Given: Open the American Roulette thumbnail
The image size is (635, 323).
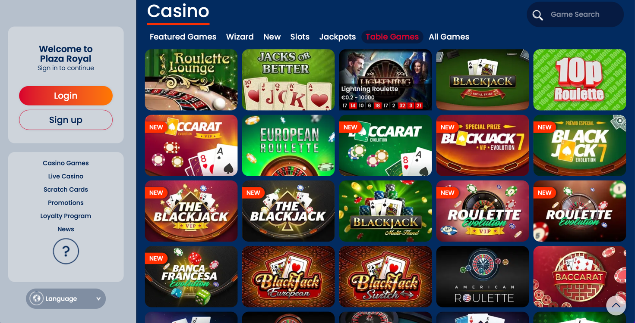Looking at the screenshot, I should point(483,276).
